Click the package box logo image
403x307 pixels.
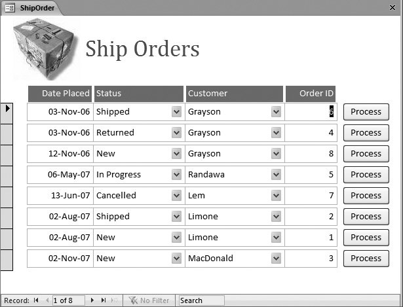pyautogui.click(x=45, y=50)
